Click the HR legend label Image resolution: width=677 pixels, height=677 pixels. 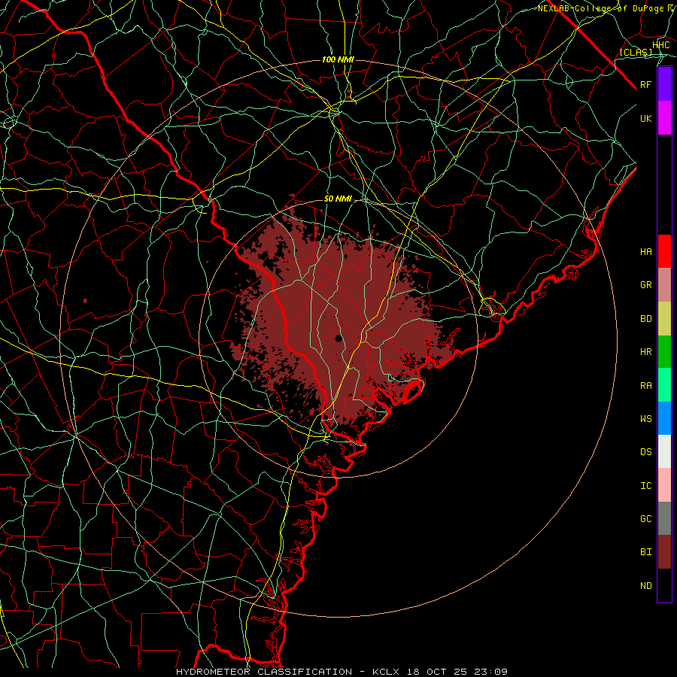[645, 352]
